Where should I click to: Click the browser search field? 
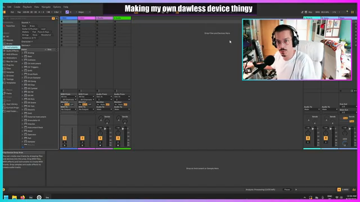30,19
